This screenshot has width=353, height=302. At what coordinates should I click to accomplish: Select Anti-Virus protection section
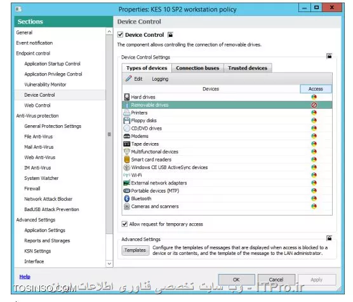(37, 116)
